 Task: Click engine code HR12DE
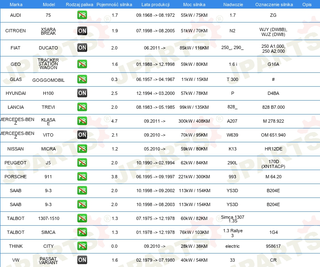tap(273, 149)
